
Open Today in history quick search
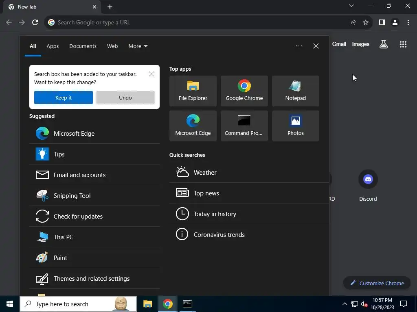pos(249,214)
